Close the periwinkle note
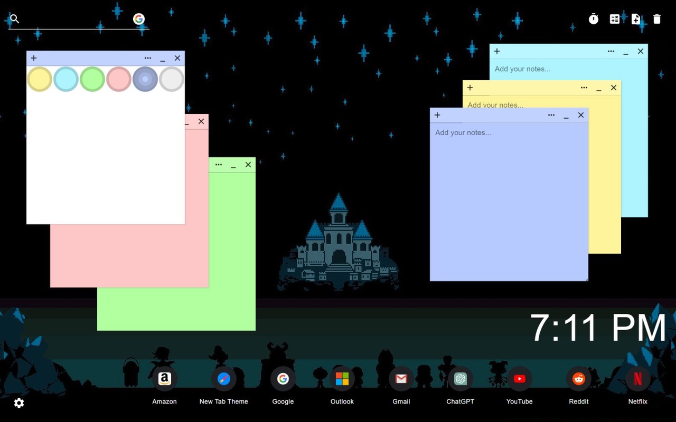Image resolution: width=676 pixels, height=422 pixels. 581,115
